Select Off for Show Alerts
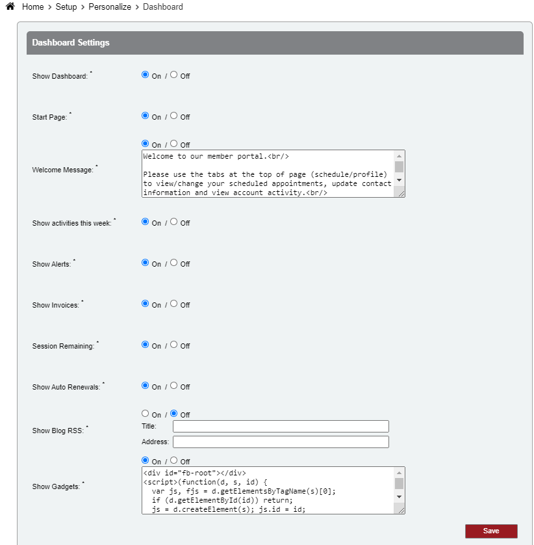The image size is (534, 545). point(174,263)
